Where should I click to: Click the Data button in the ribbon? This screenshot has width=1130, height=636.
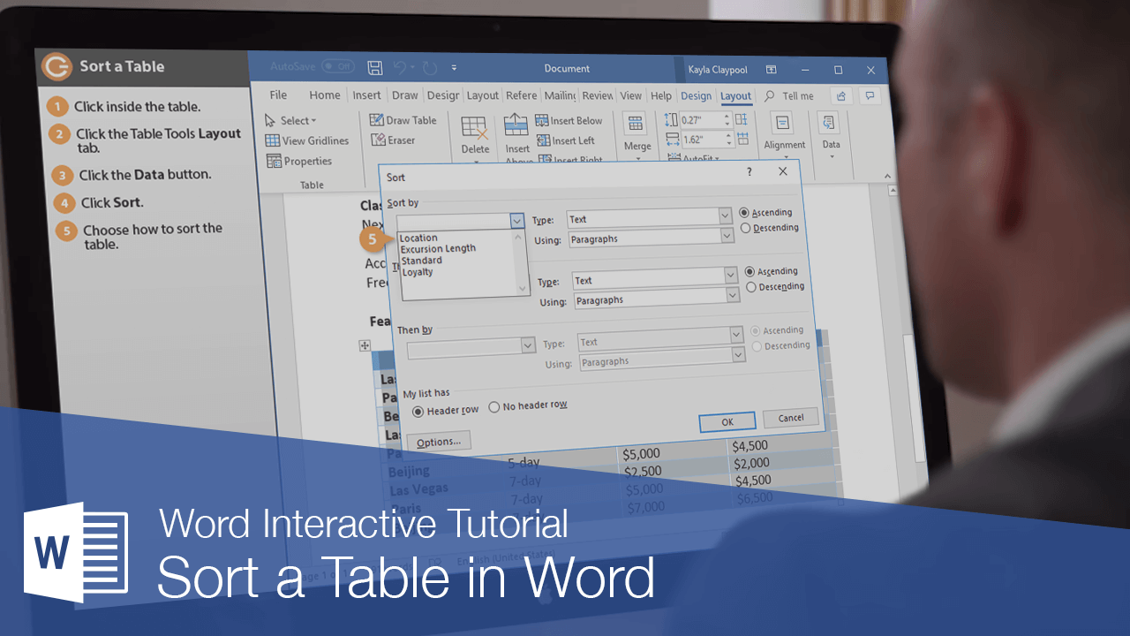click(831, 132)
